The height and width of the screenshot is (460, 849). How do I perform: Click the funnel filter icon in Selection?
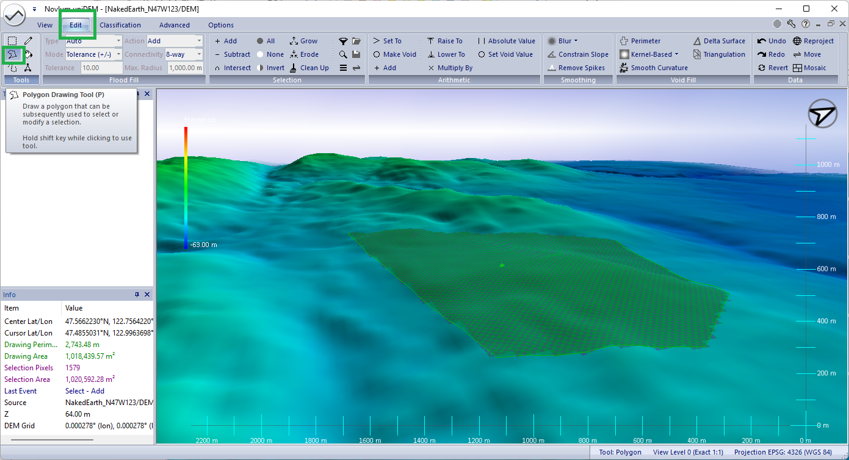pyautogui.click(x=343, y=41)
